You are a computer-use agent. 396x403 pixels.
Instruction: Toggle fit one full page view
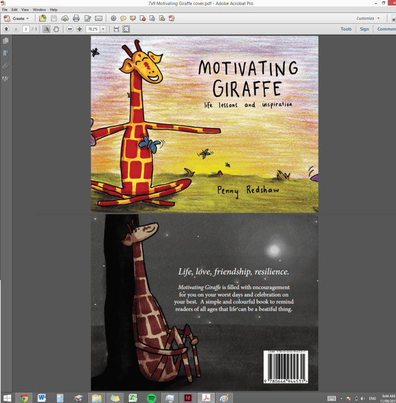127,29
